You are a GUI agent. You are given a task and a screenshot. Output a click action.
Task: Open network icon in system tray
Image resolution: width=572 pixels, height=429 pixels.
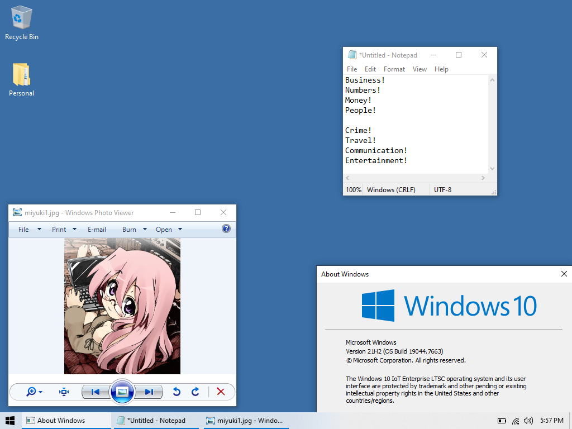[516, 421]
